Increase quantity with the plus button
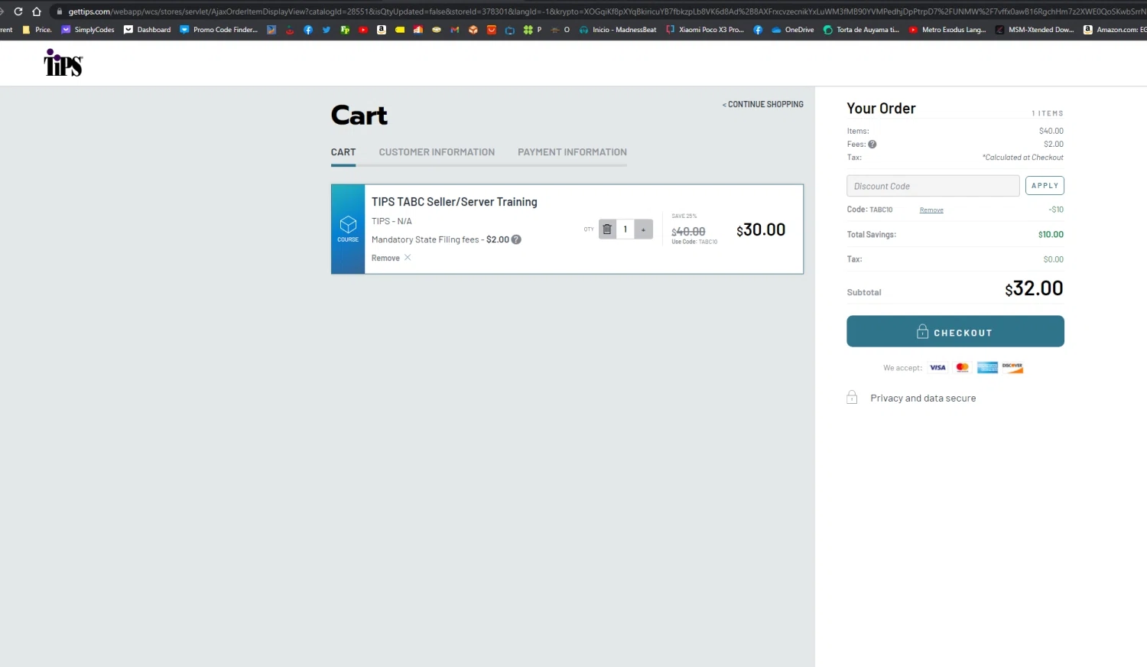This screenshot has height=667, width=1147. [644, 229]
